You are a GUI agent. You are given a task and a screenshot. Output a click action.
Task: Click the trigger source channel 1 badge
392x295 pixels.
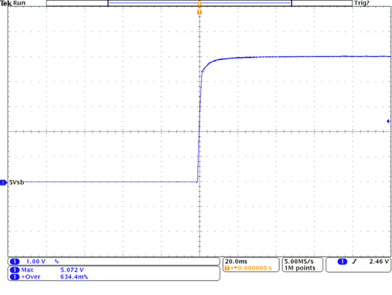pyautogui.click(x=342, y=261)
